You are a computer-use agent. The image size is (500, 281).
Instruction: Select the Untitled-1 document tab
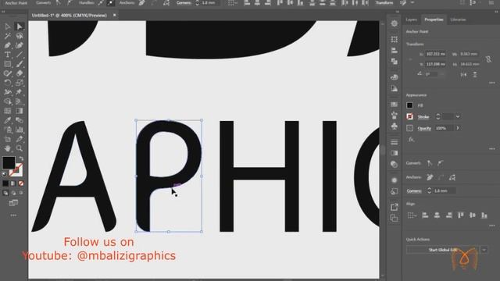pyautogui.click(x=70, y=16)
